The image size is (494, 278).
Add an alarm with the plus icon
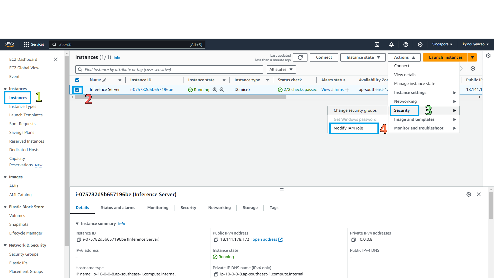tap(347, 90)
